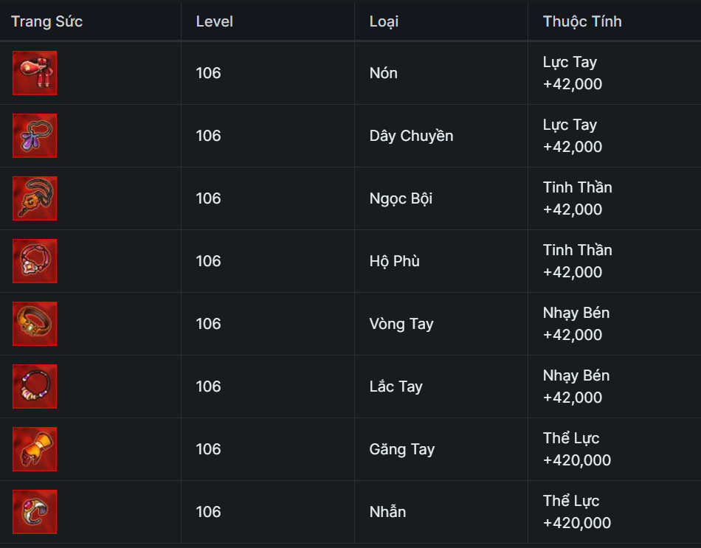Viewport: 701px width, 548px height.
Task: Select the Hộ Phù type text
Action: pyautogui.click(x=394, y=261)
